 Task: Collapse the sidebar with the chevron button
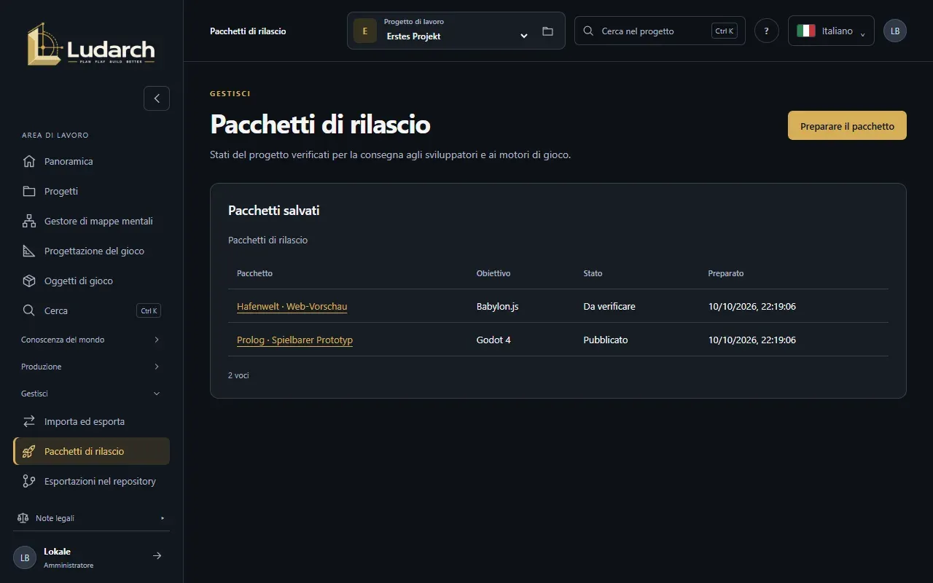157,98
